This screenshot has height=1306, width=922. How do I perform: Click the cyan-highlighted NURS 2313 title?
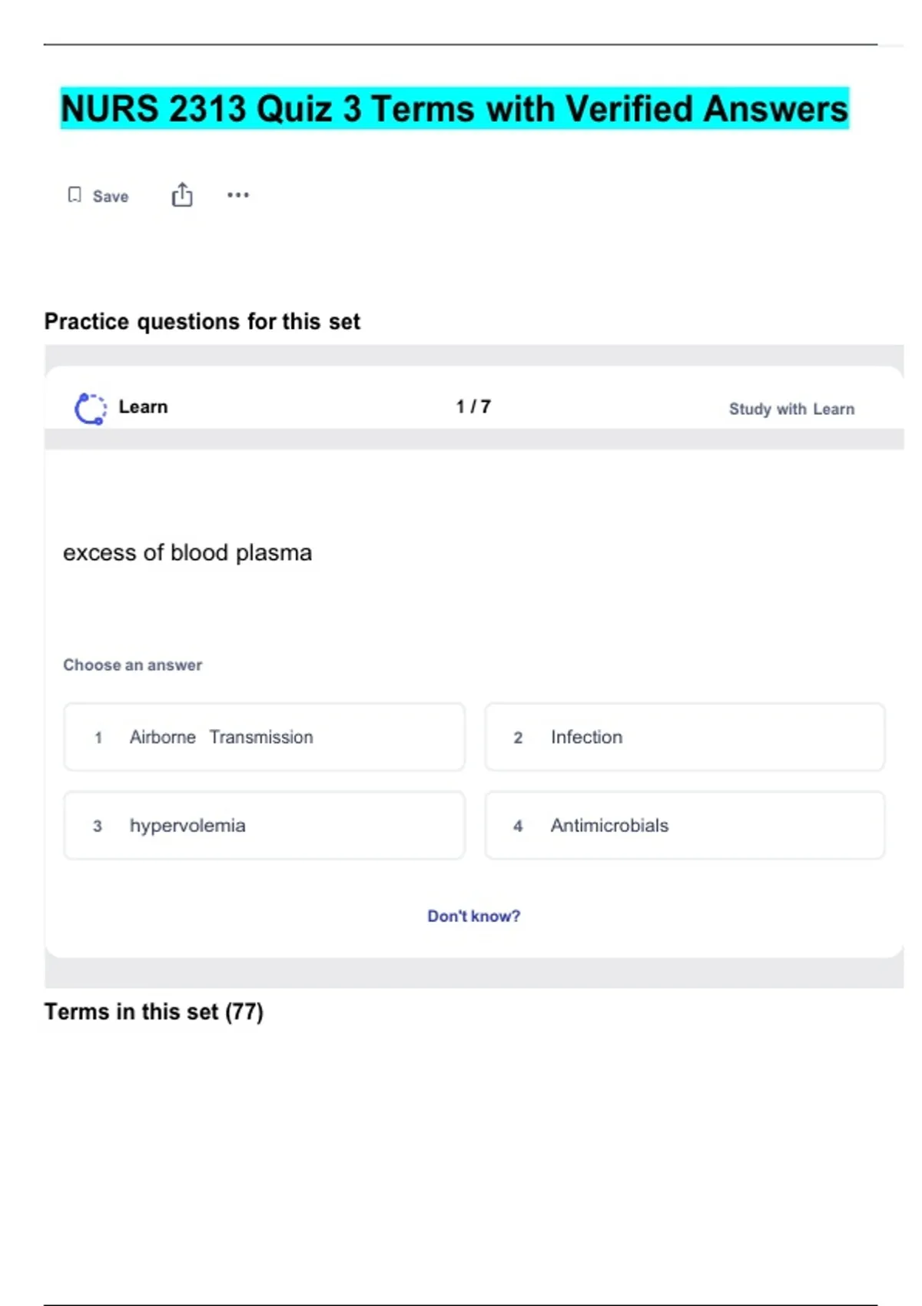pyautogui.click(x=454, y=108)
